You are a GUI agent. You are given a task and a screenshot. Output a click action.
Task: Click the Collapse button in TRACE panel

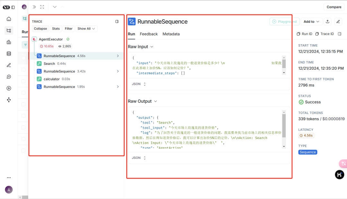[x=40, y=29]
